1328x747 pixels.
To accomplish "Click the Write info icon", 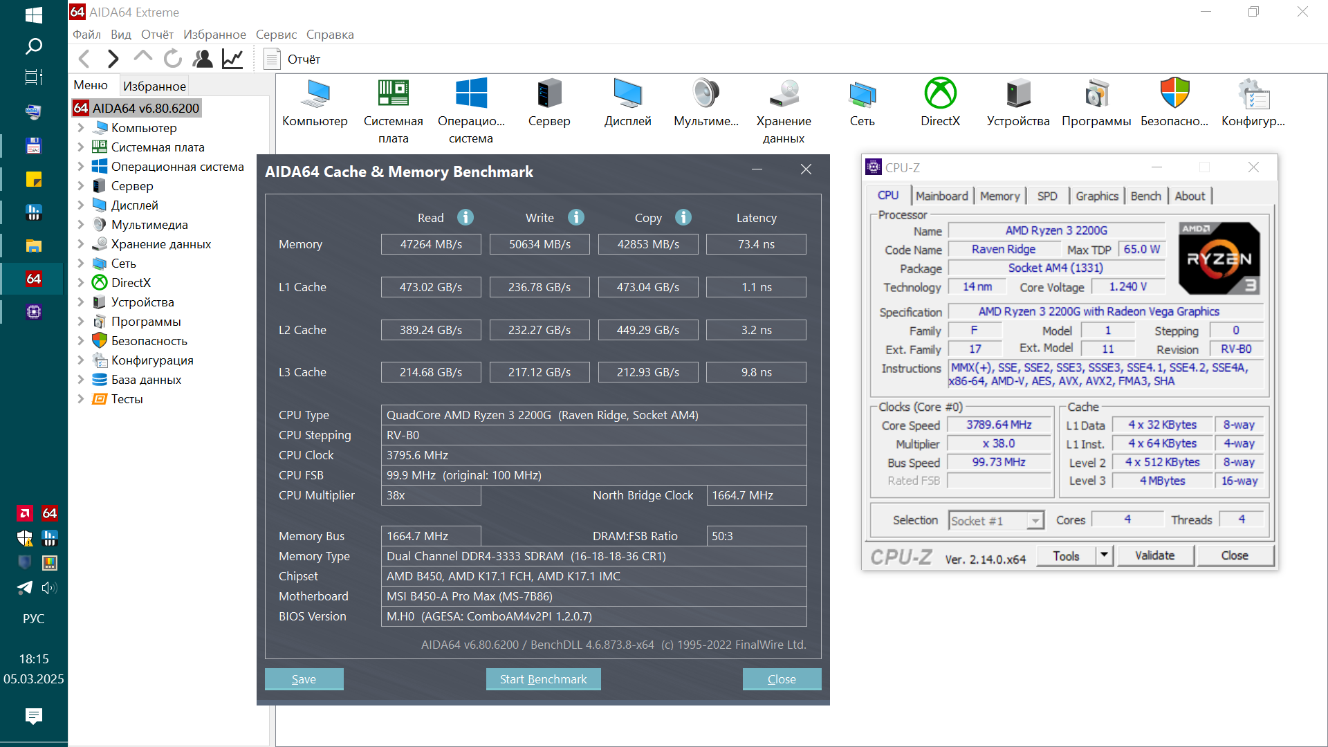I will [576, 217].
